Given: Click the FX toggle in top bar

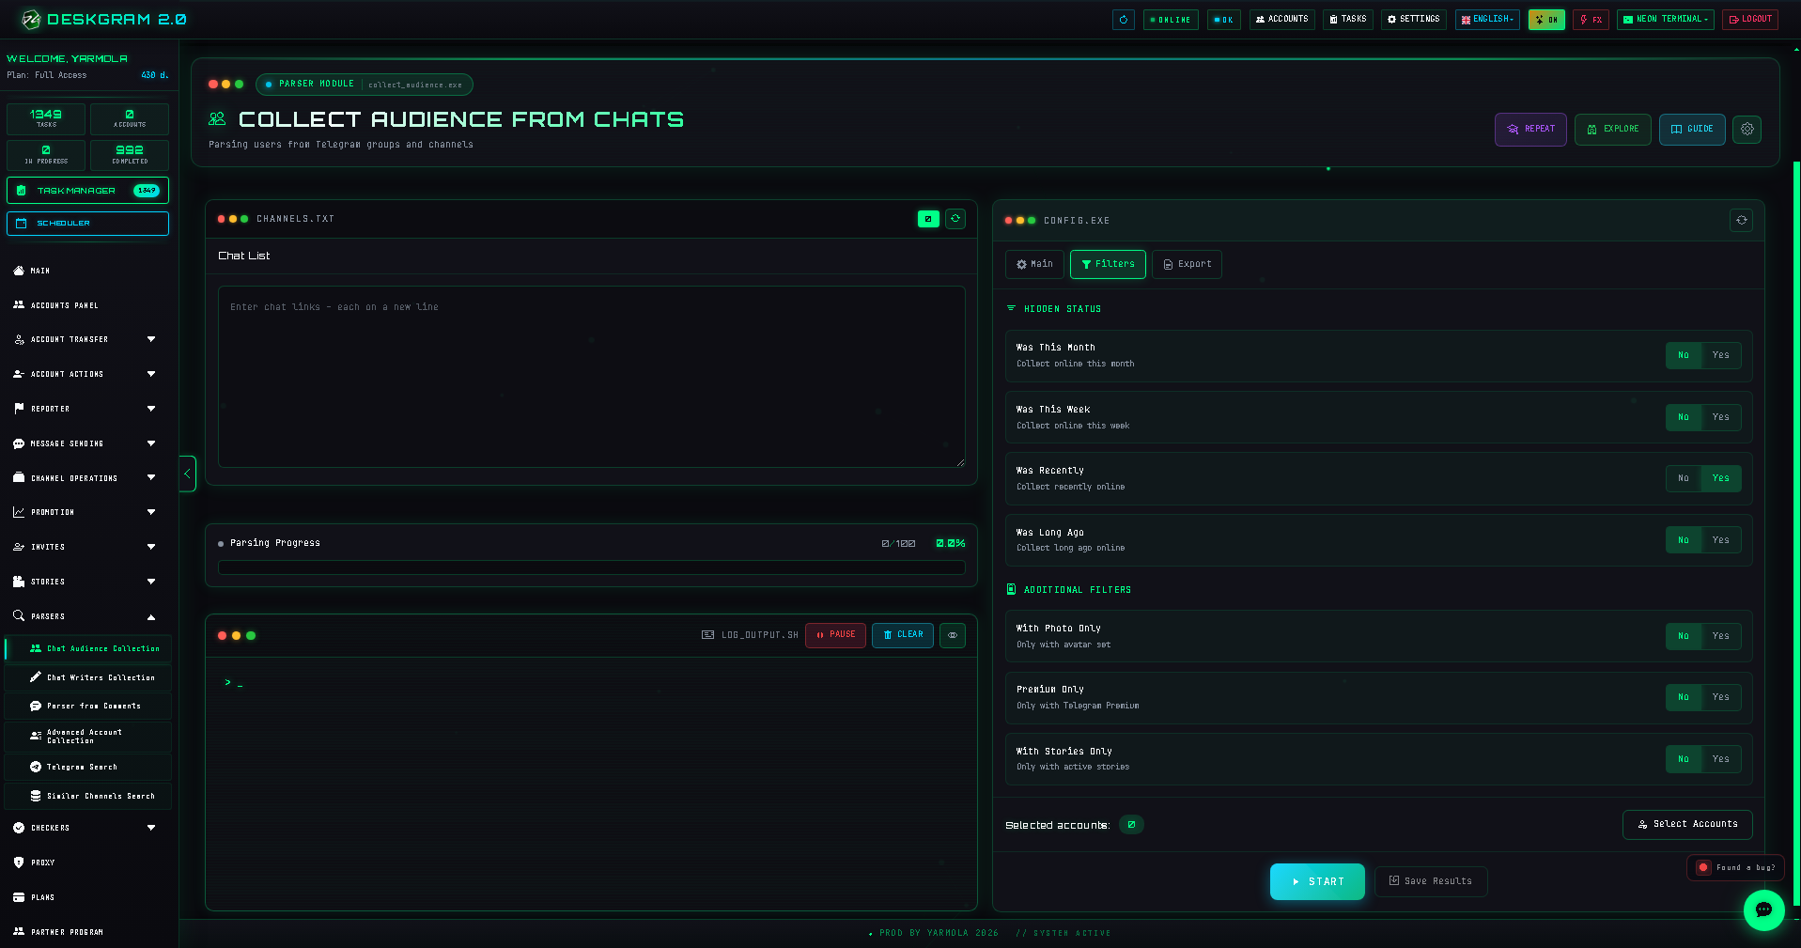Looking at the screenshot, I should pos(1591,20).
